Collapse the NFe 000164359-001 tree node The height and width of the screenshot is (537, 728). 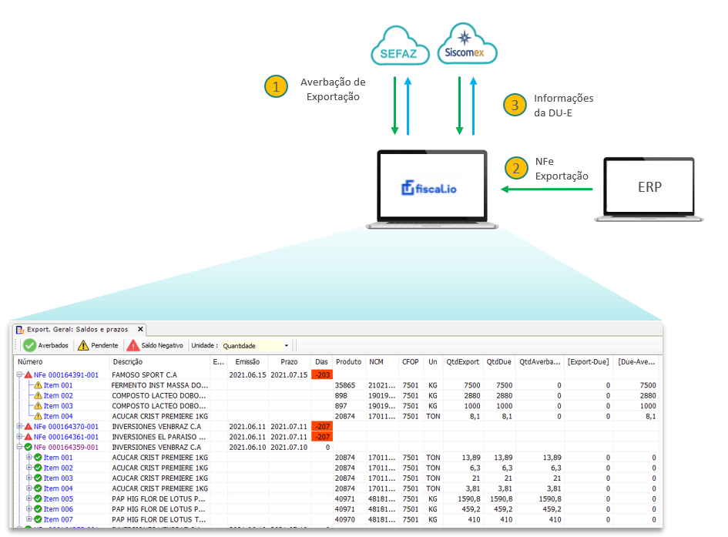(19, 447)
